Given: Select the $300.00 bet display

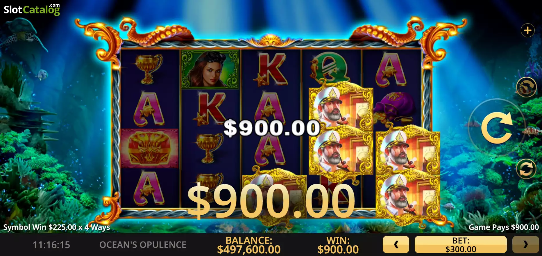Looking at the screenshot, I should 461,244.
